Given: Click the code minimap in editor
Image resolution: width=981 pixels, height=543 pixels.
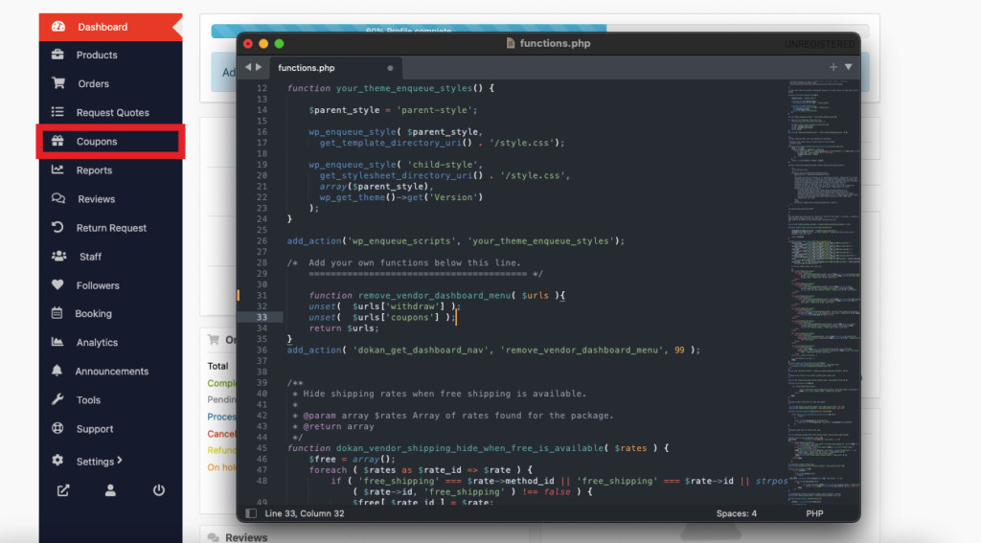Looking at the screenshot, I should coord(823,291).
